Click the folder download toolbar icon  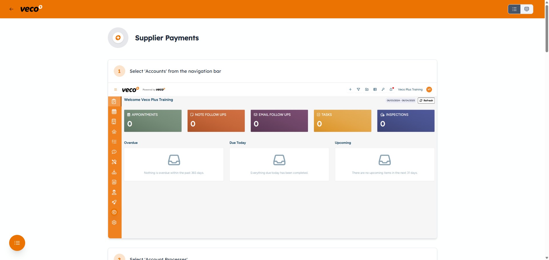(367, 90)
